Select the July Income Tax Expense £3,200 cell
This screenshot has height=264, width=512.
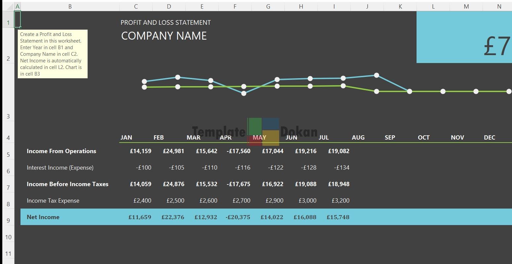click(x=339, y=201)
